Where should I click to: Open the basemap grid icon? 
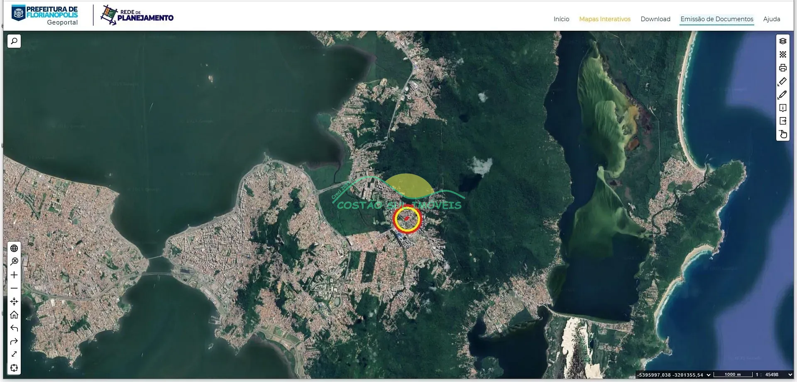tap(782, 54)
